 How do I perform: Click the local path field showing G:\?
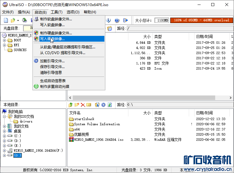pyautogui.click(x=180, y=105)
